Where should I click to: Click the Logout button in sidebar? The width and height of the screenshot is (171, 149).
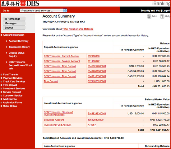coord(14,28)
